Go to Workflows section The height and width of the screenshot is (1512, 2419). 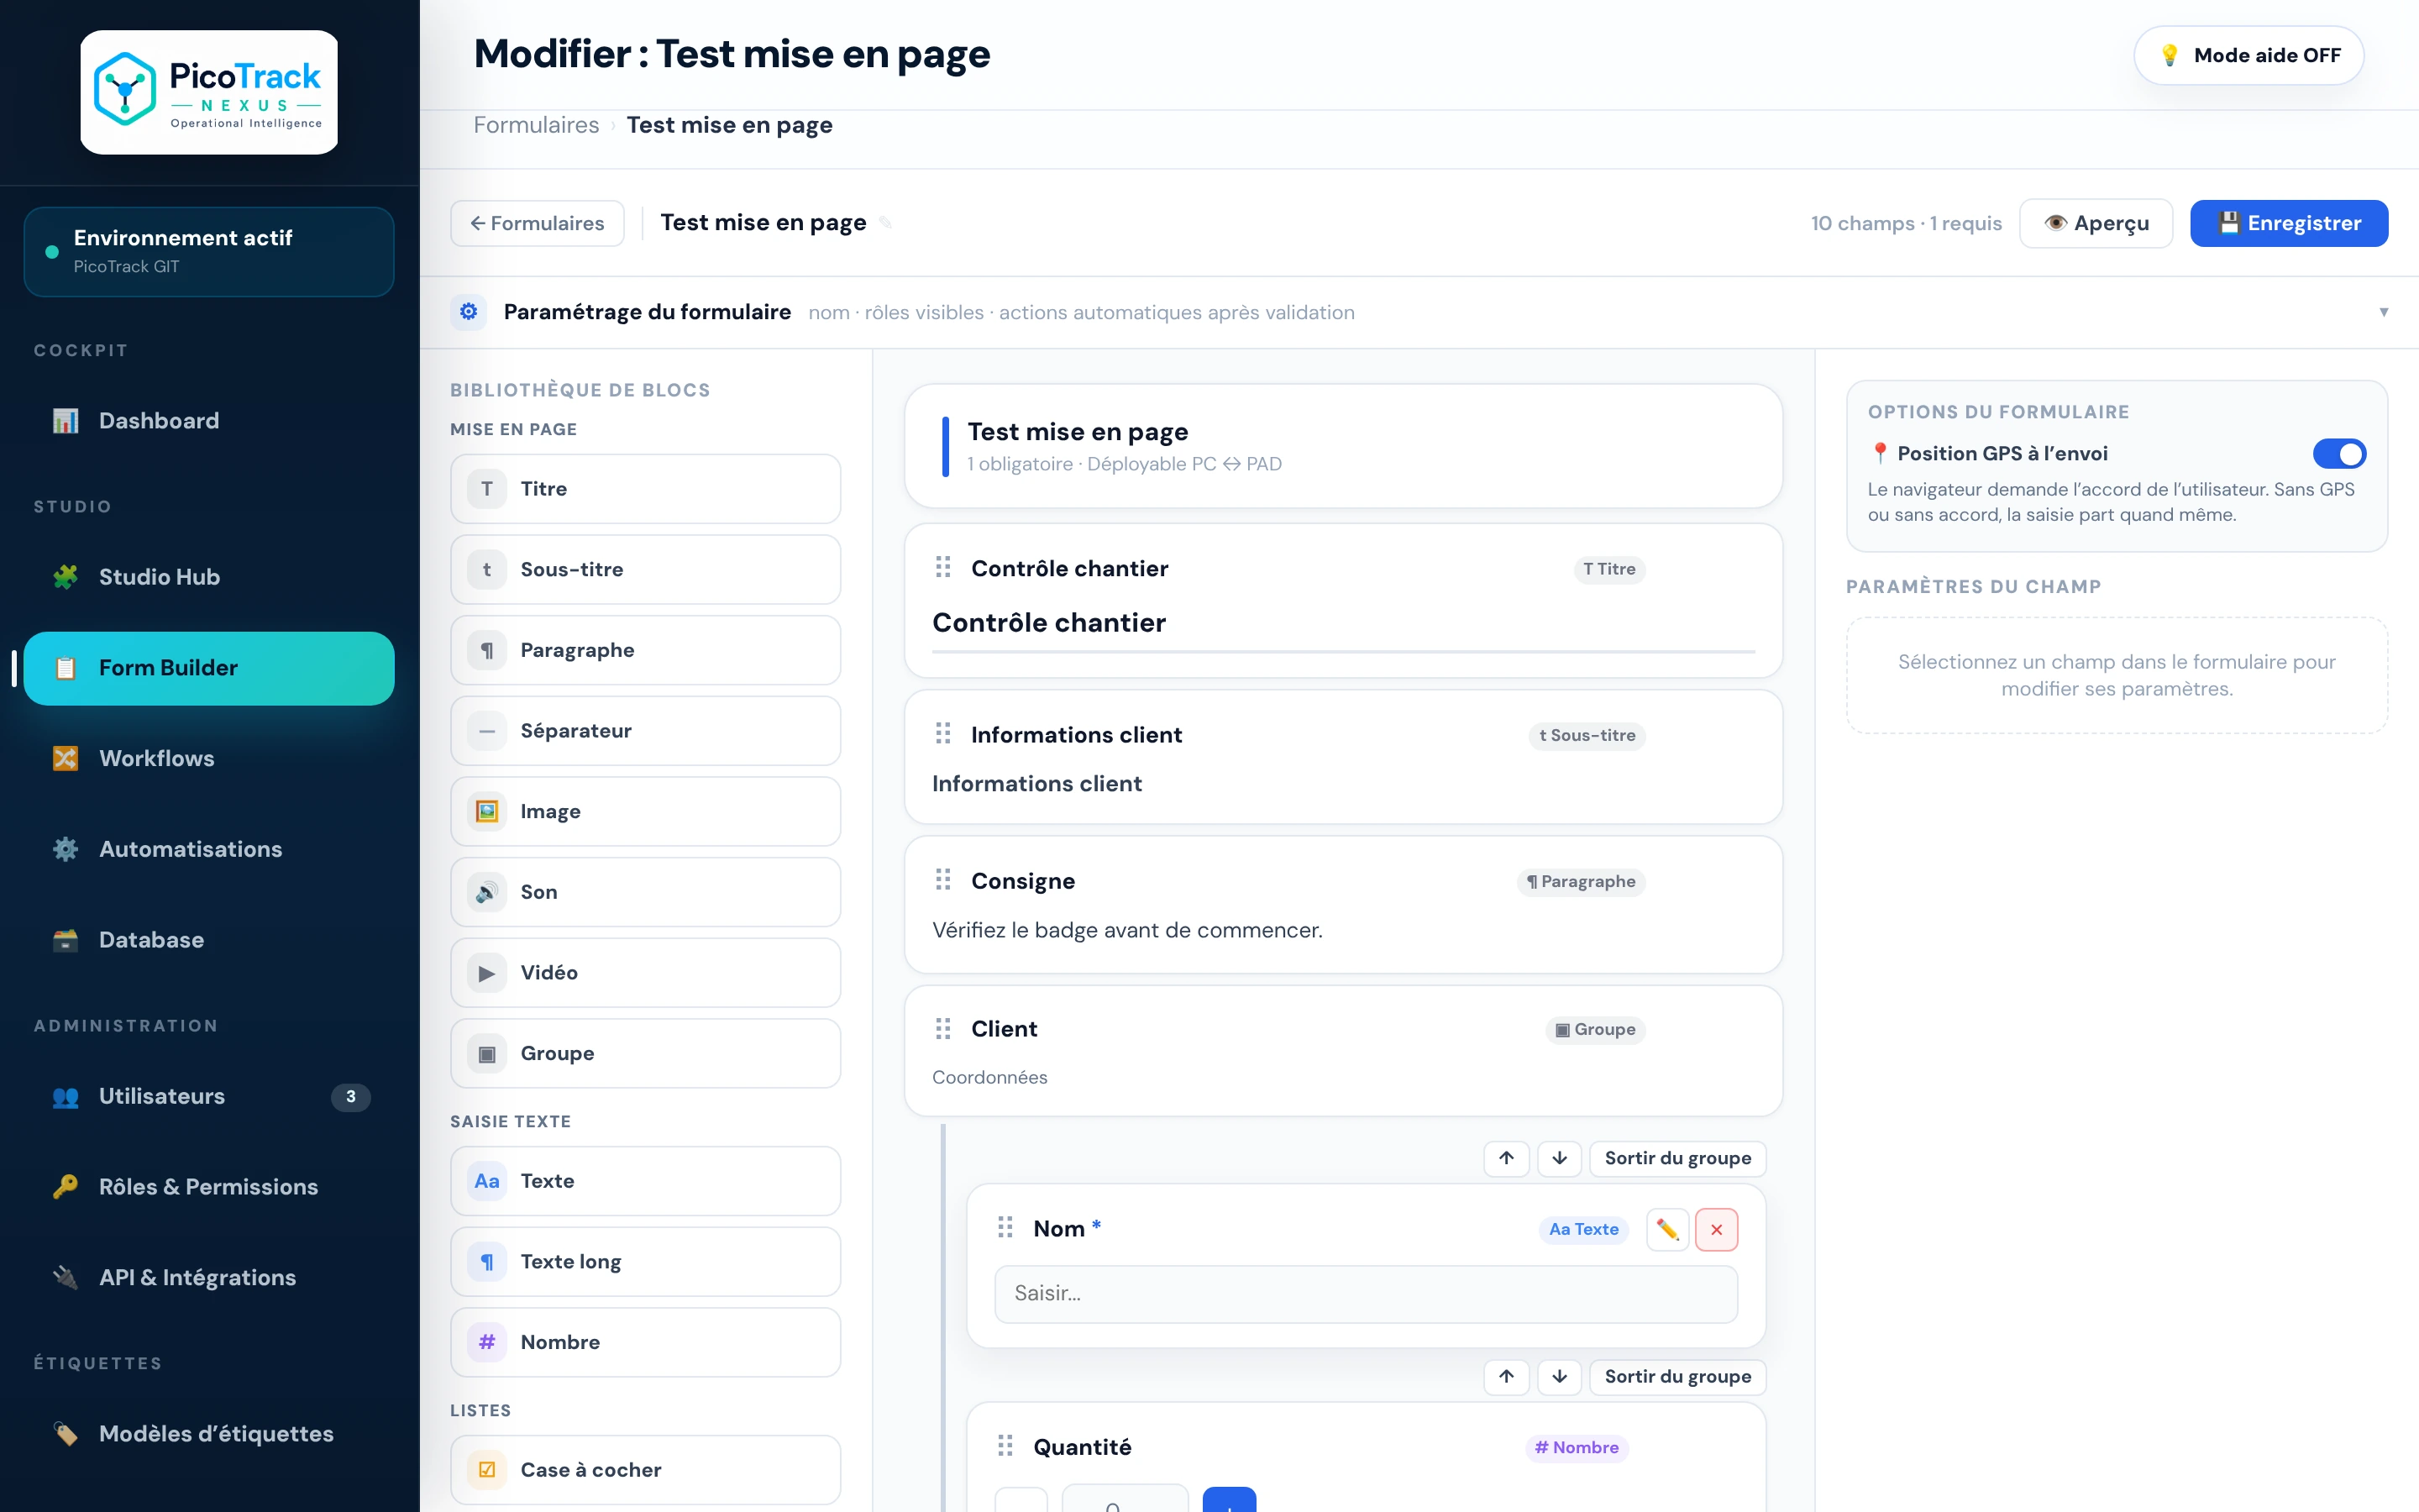tap(209, 758)
